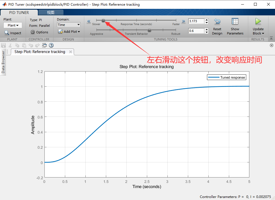The height and width of the screenshot is (200, 275).
Task: Select the PID TUNER tab
Action: click(19, 12)
